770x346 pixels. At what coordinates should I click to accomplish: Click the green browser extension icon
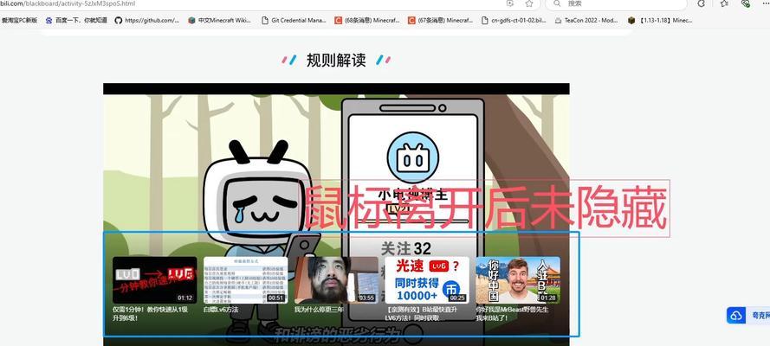(746, 3)
